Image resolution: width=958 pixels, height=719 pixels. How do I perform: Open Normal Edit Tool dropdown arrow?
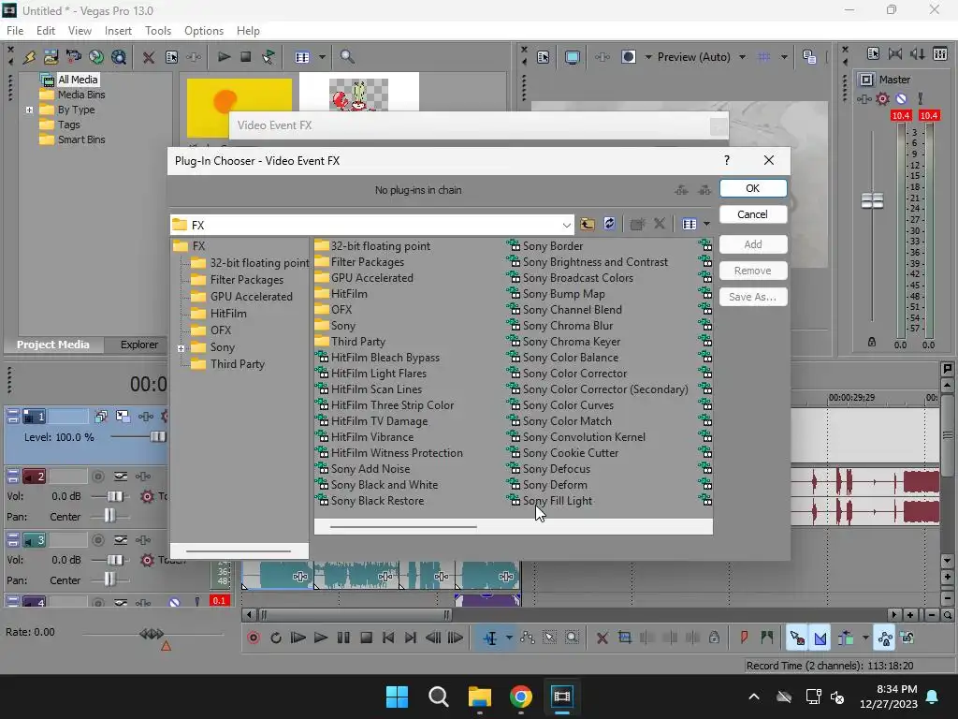509,638
